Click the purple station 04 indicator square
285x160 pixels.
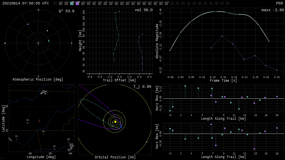coord(77,3)
